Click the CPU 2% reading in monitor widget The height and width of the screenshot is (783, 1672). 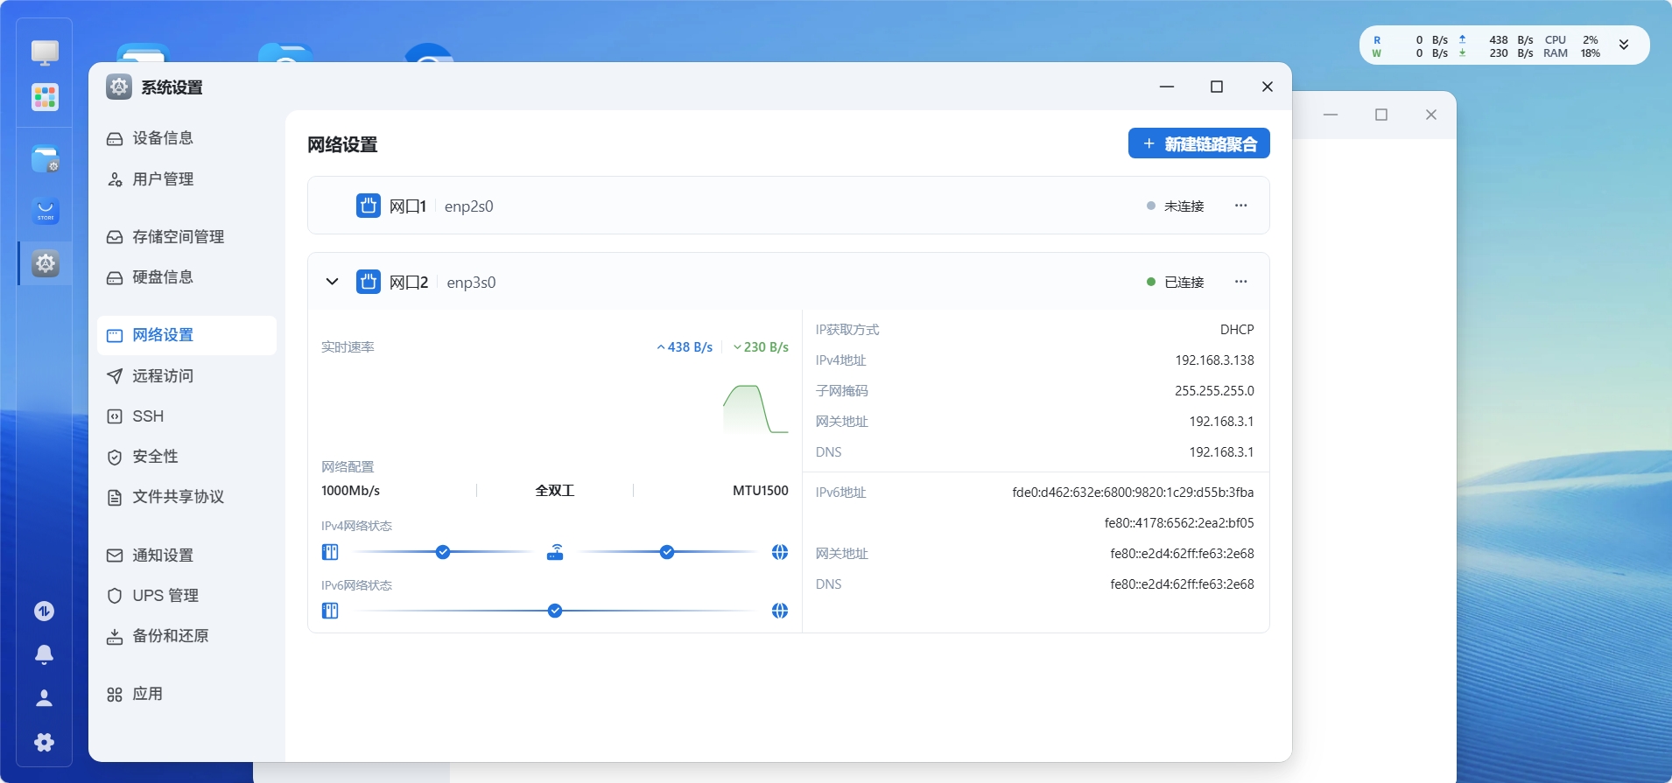pyautogui.click(x=1572, y=39)
